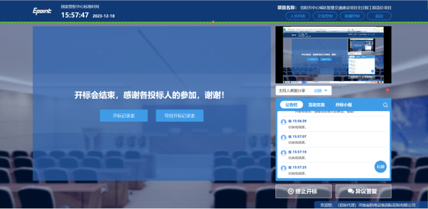
Task: Click avatar icon of 15:56:39 message
Action: [x=284, y=122]
